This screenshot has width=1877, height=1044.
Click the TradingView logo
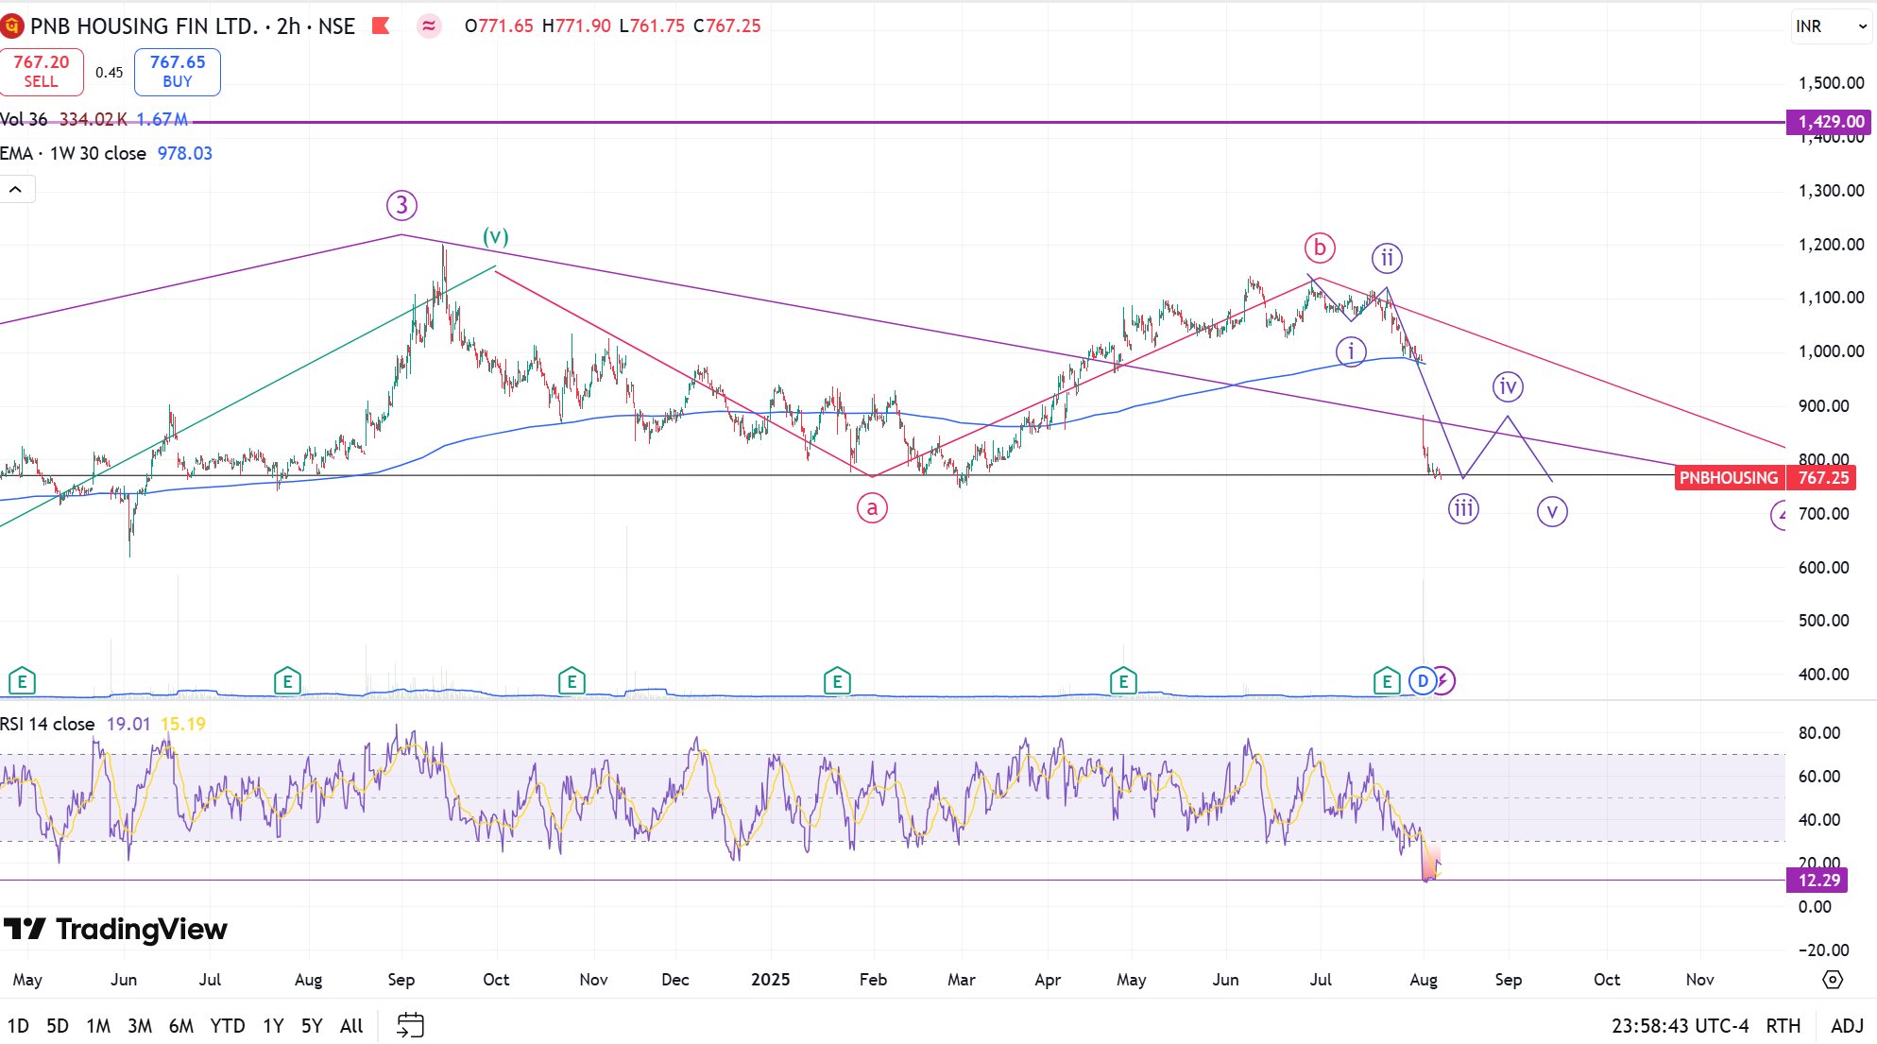[114, 930]
